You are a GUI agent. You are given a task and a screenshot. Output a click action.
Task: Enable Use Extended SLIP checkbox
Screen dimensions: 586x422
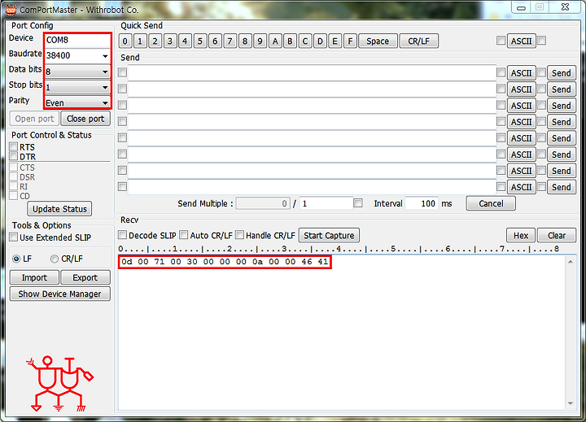(x=14, y=237)
